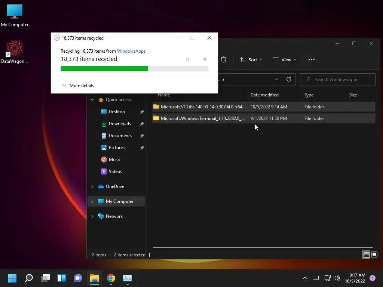Cancel the recycling operation with the X

(x=205, y=59)
